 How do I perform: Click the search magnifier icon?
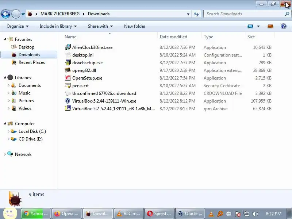point(287,14)
